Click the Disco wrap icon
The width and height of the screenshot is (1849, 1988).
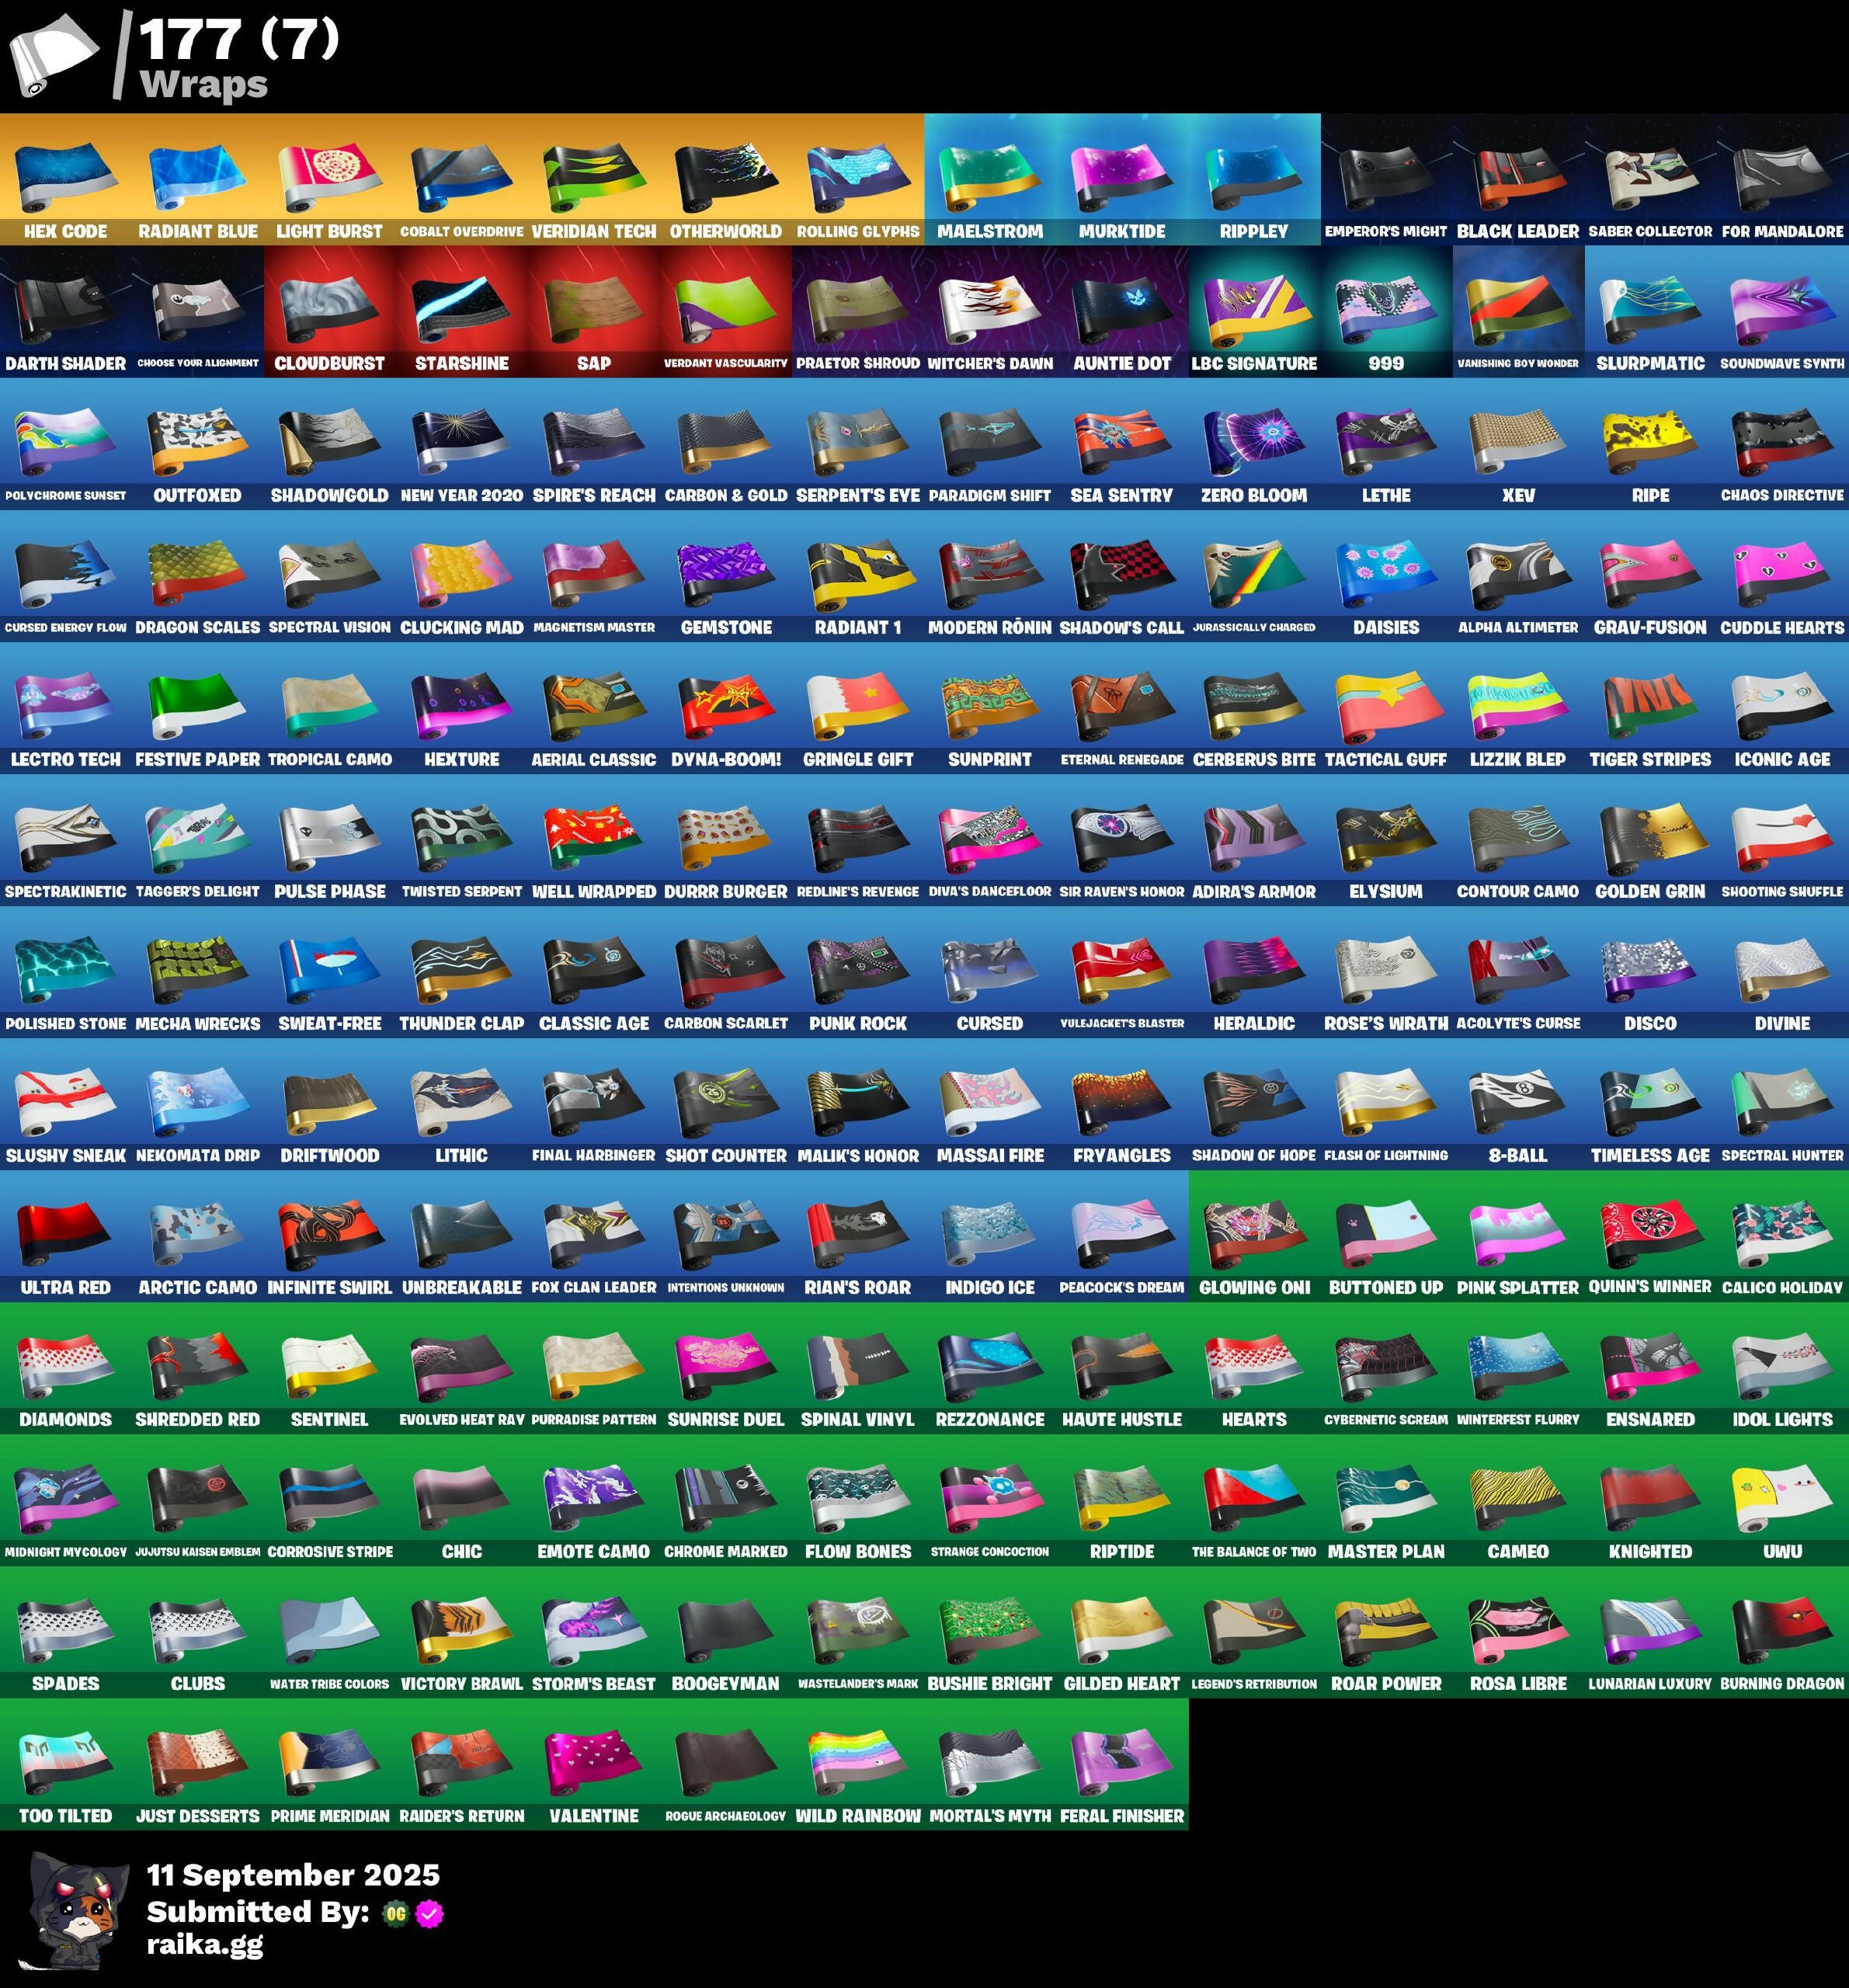1649,969
